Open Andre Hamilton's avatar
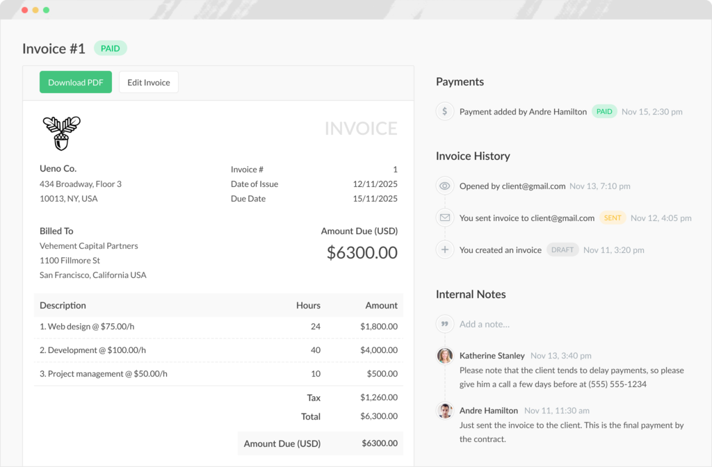The image size is (712, 467). pos(444,410)
